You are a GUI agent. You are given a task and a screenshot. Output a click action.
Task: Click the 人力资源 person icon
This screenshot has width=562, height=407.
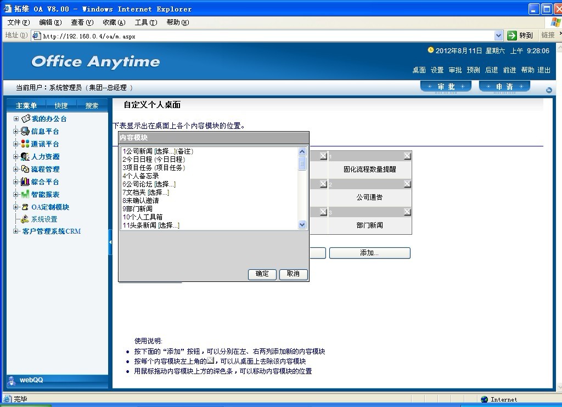coord(25,156)
